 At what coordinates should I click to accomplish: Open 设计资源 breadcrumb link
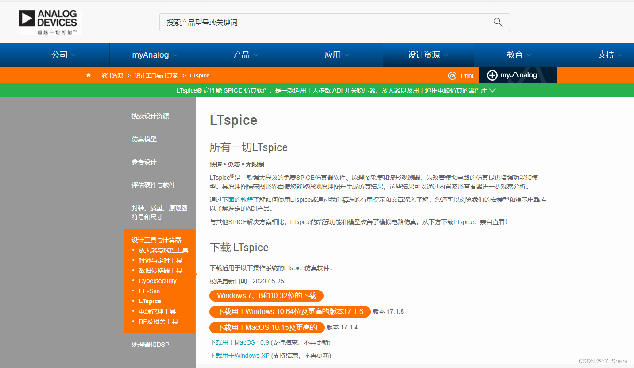(112, 76)
